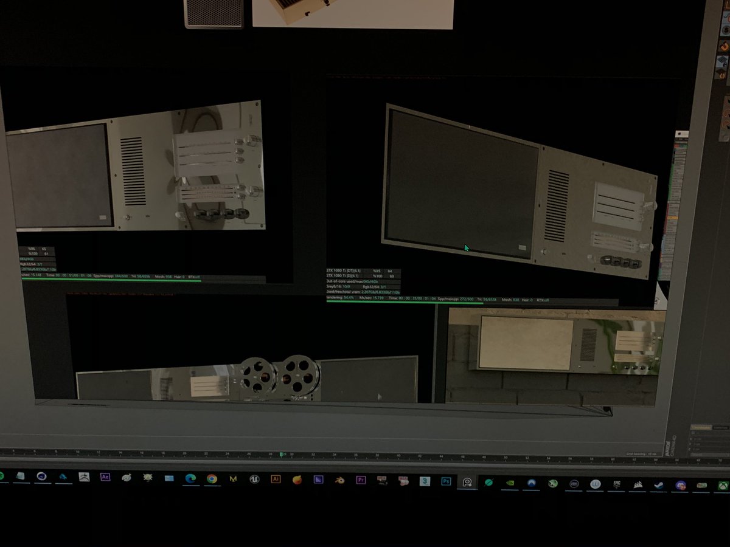
Task: Open Google Chrome from the taskbar
Action: click(x=212, y=478)
